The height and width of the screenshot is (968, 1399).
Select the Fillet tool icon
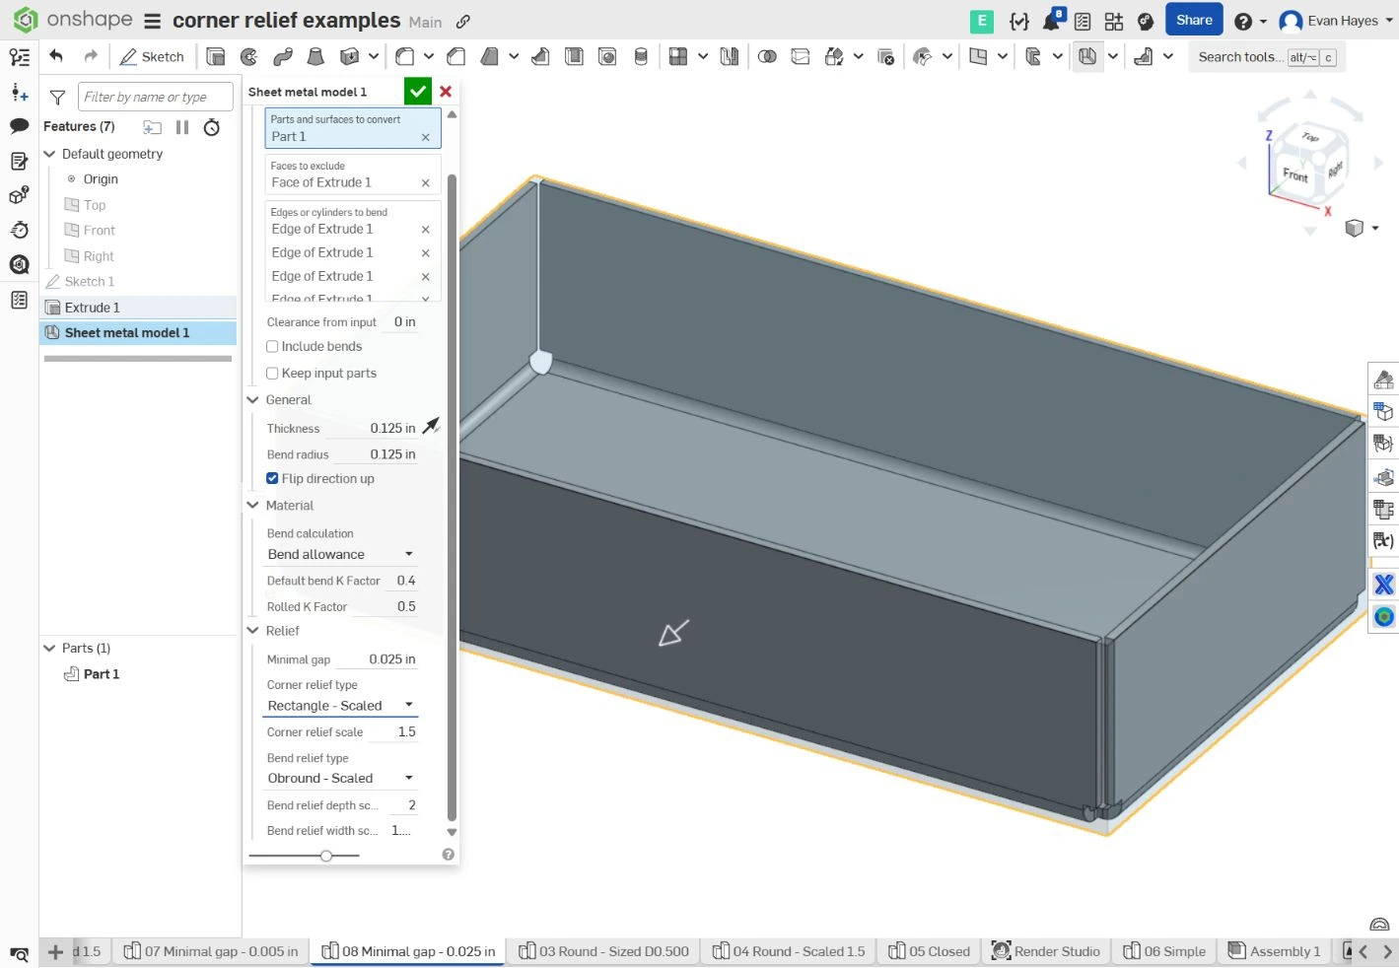click(x=404, y=56)
